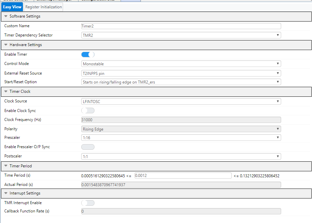Toggle the TMR Interrupt Enable switch
This screenshot has height=223, width=312.
88,203
